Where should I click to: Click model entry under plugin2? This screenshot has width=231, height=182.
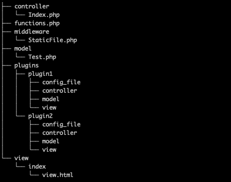51,141
